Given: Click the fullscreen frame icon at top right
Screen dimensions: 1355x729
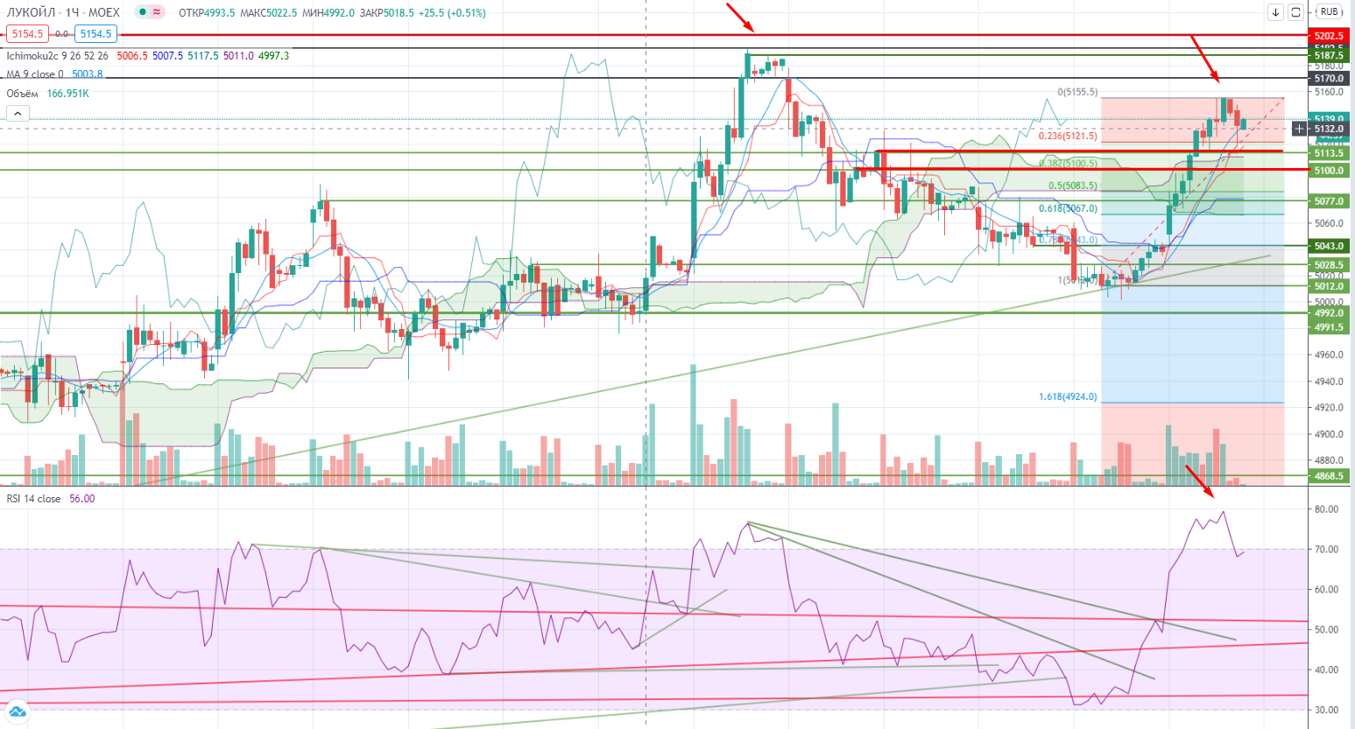Looking at the screenshot, I should [1295, 12].
